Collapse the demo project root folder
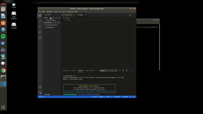Screen dimensions: 203x114 pos(46,18)
